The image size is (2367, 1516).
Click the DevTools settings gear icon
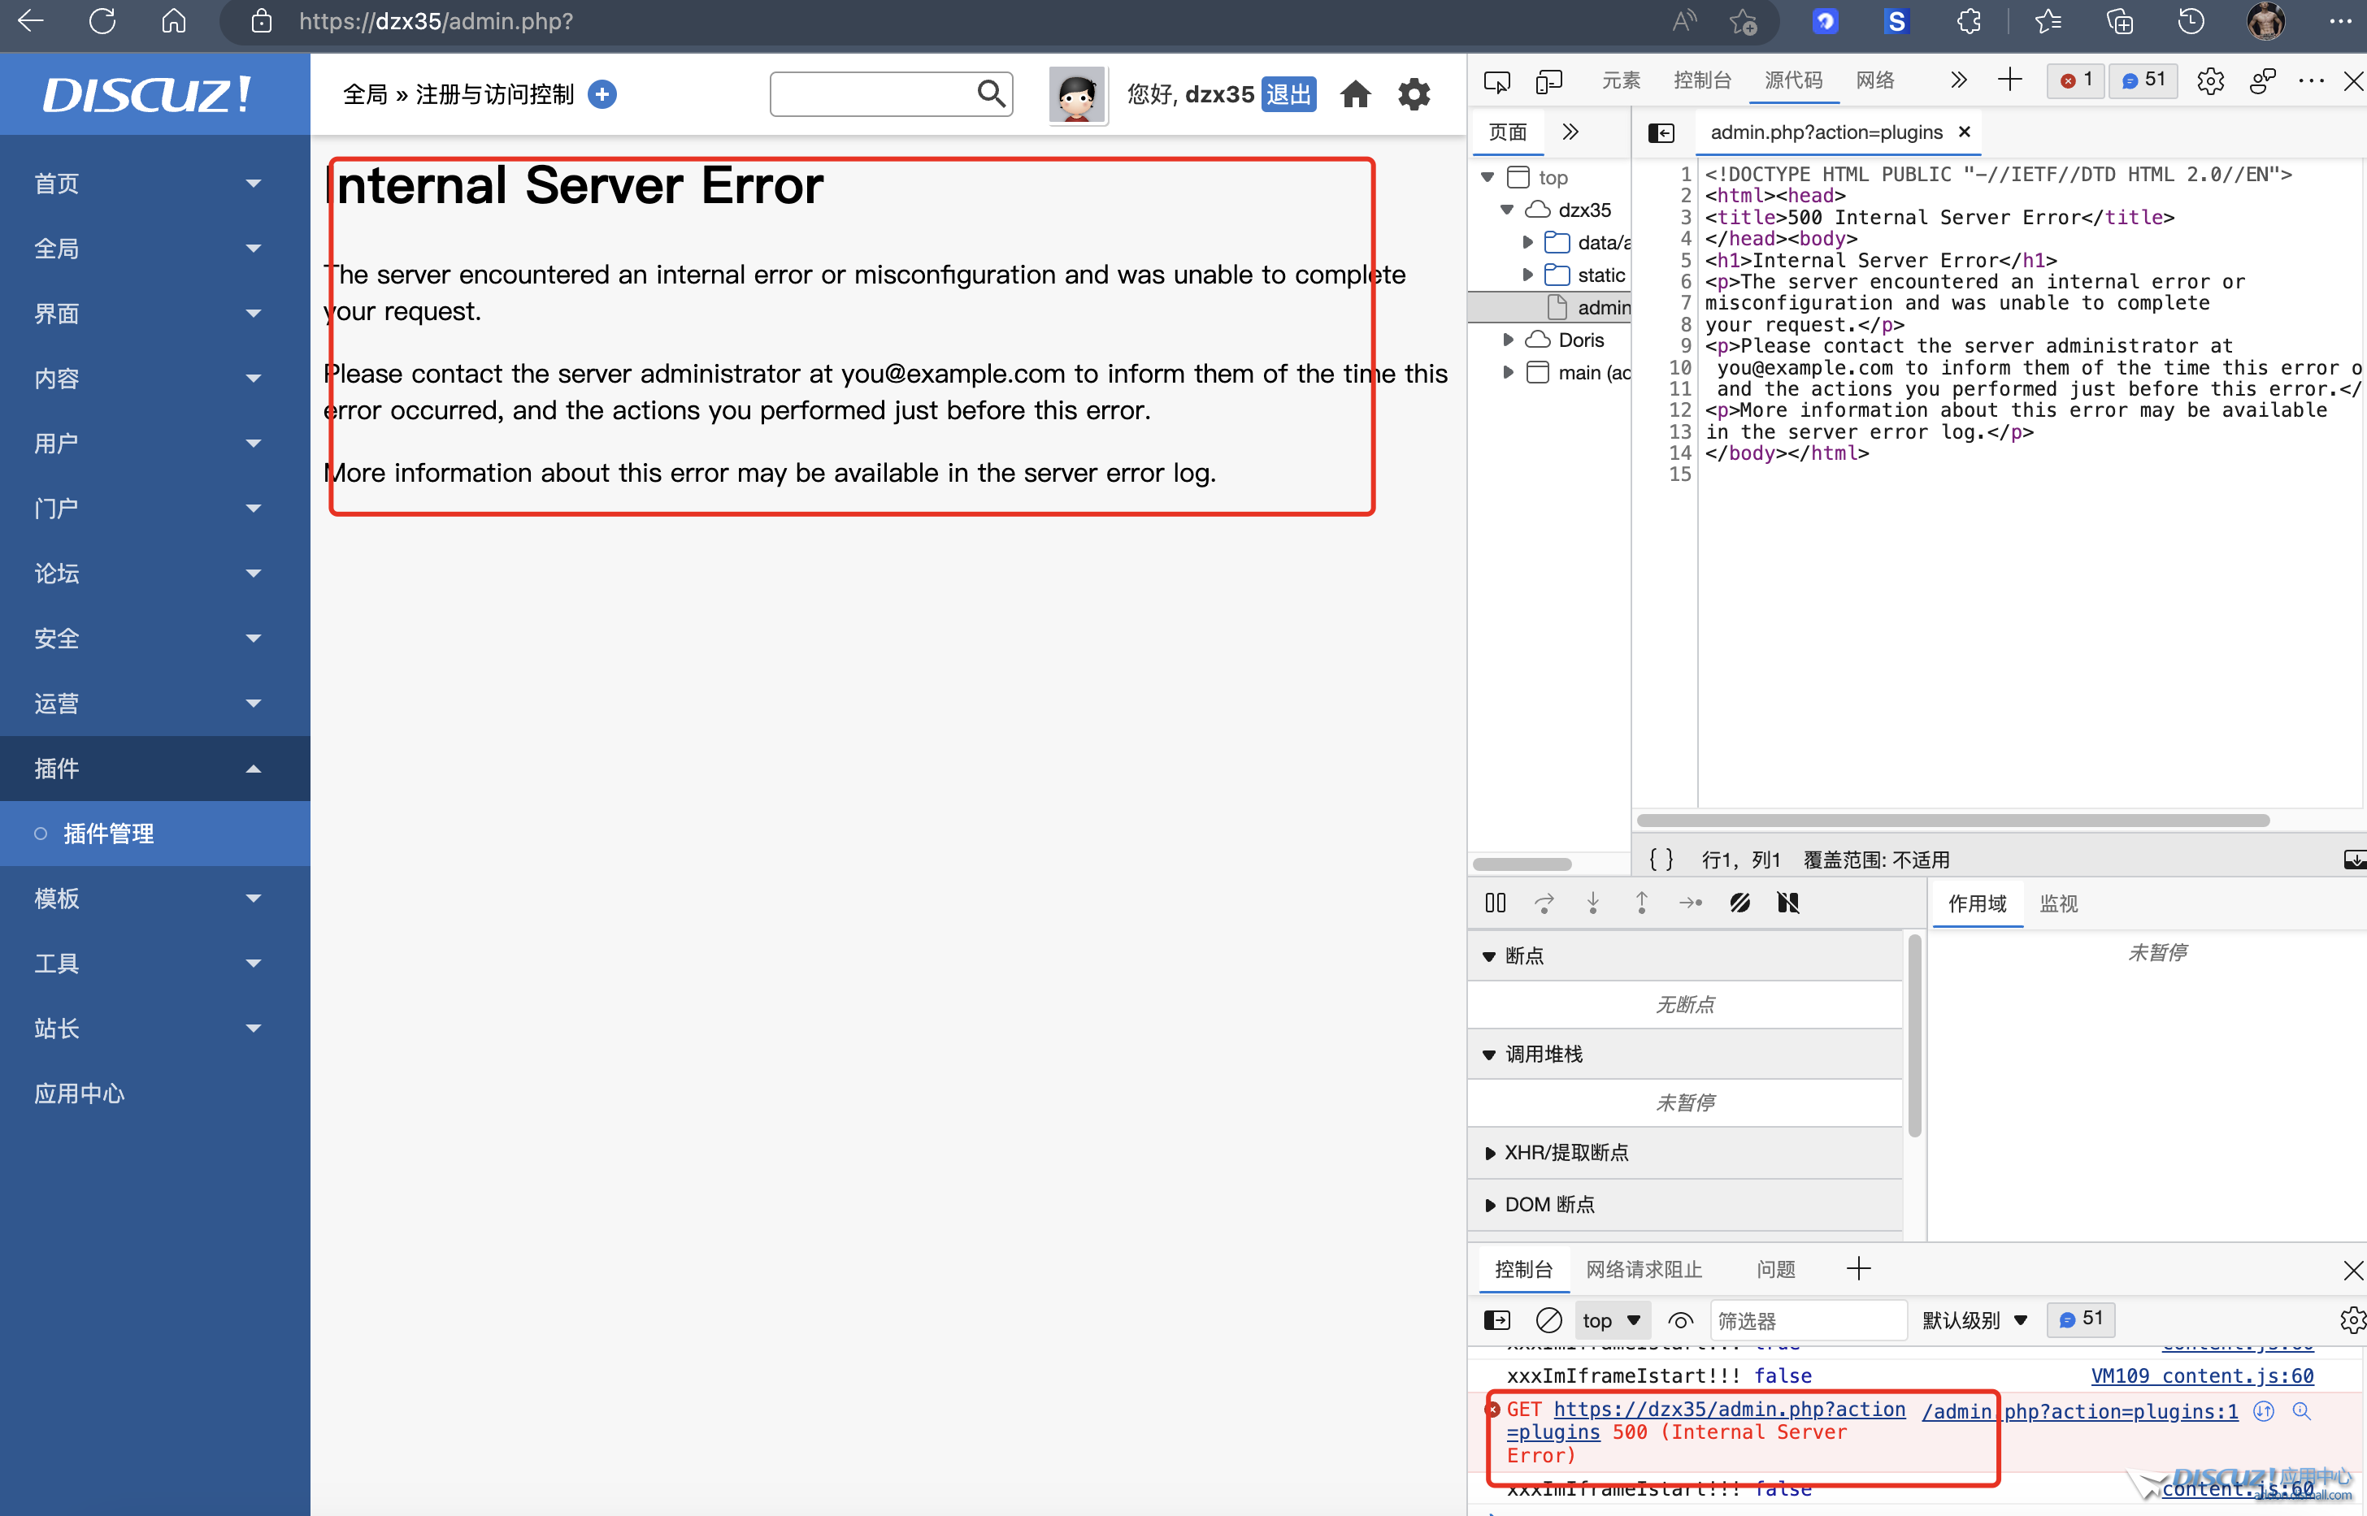(2210, 82)
